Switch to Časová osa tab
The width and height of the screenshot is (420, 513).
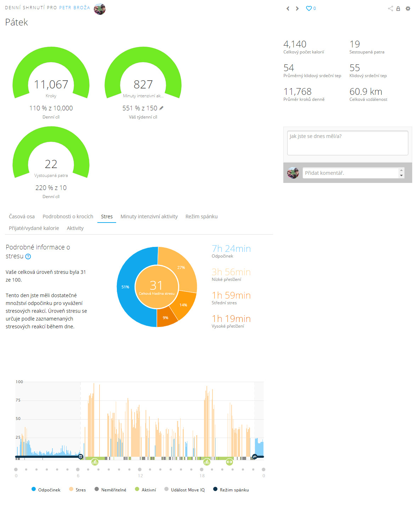[x=22, y=217]
